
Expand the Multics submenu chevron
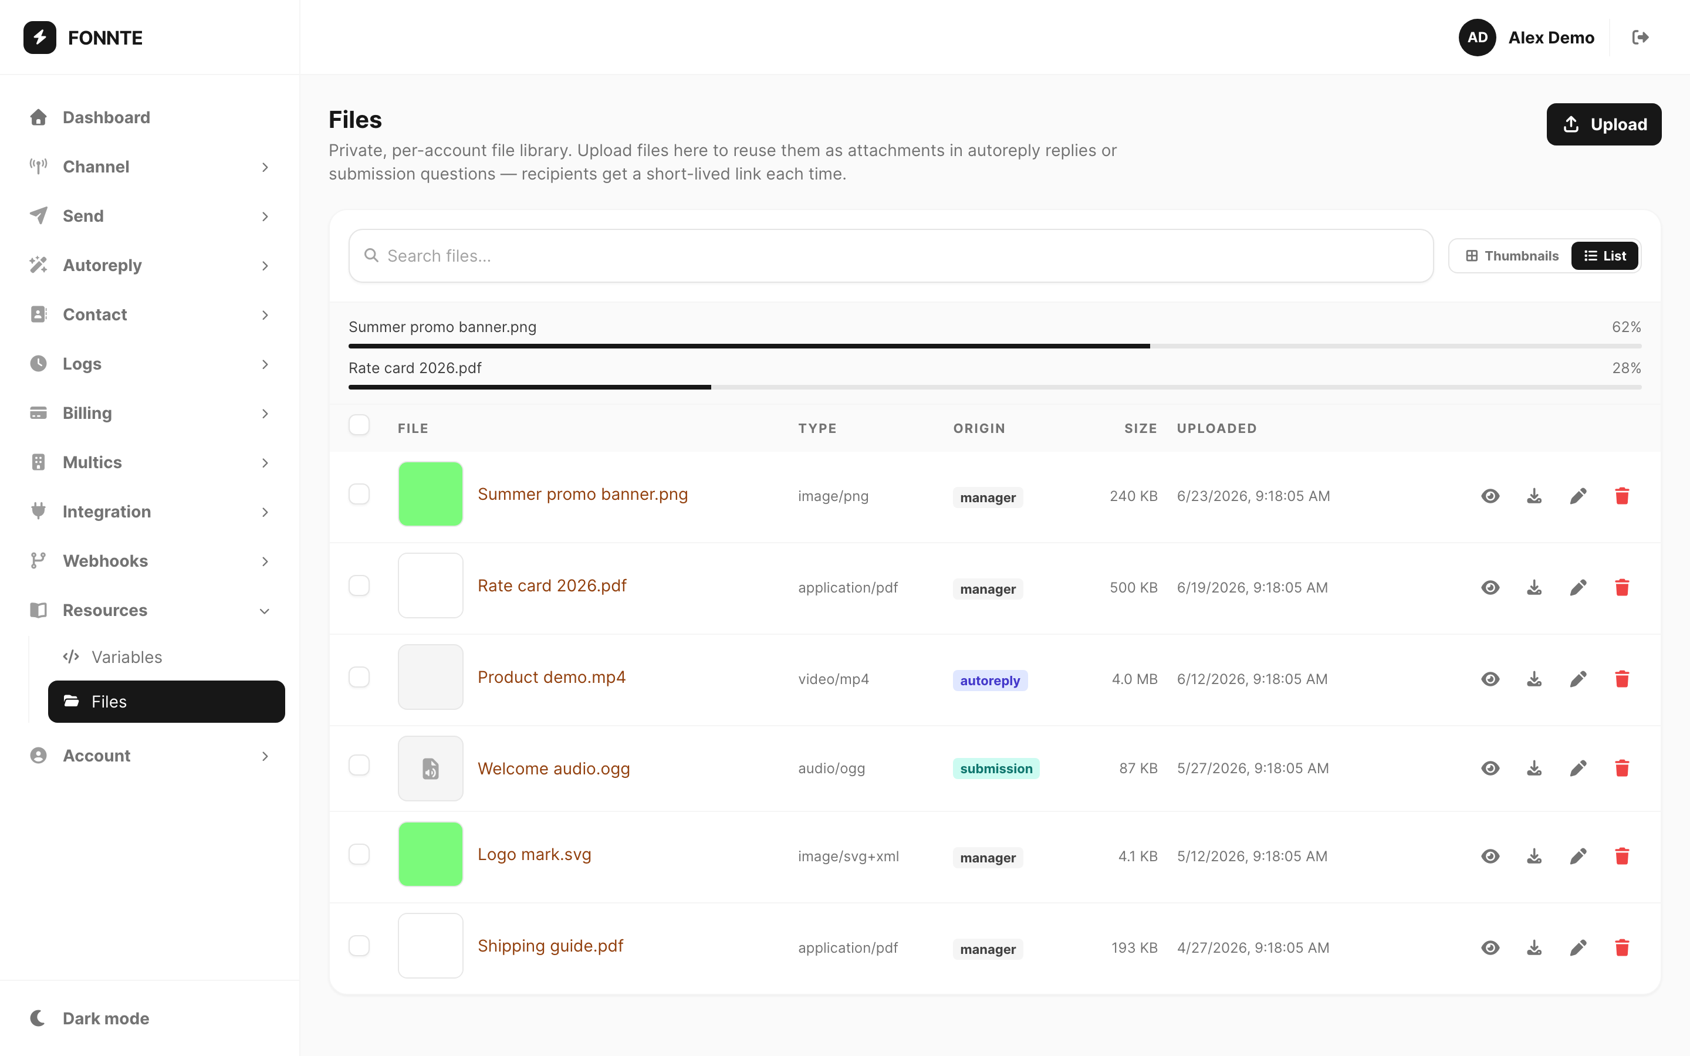coord(265,462)
